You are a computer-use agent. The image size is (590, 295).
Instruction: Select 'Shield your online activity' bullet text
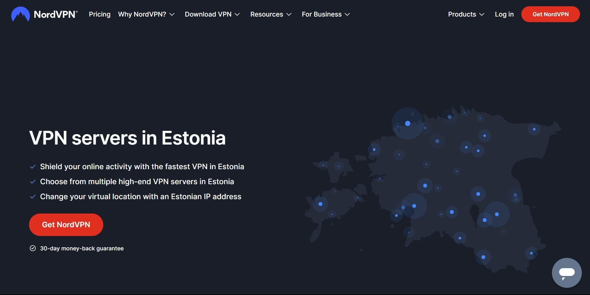pyautogui.click(x=142, y=166)
